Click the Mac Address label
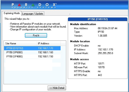Screen dimensions: 129x92 tap(81, 28)
